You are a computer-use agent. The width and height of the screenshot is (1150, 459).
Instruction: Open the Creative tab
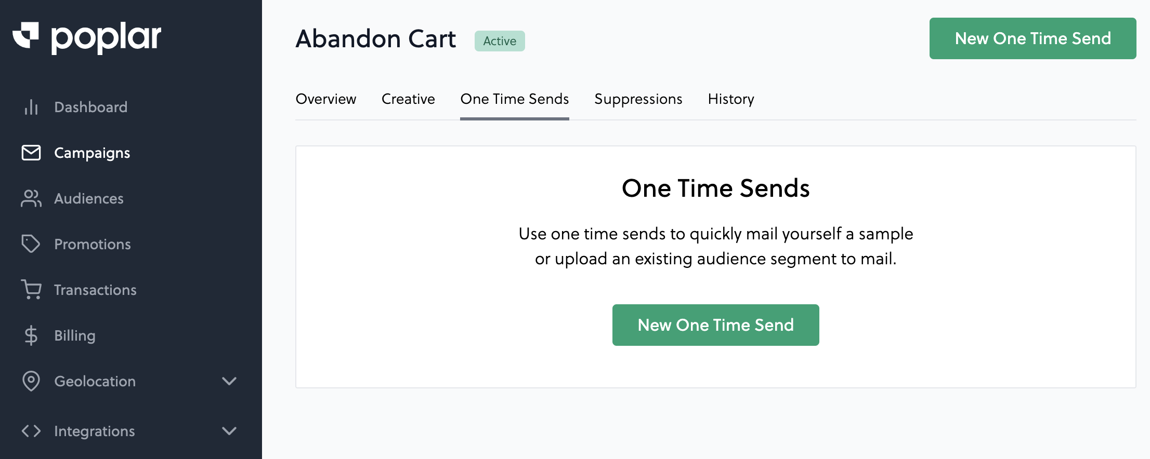click(x=408, y=99)
